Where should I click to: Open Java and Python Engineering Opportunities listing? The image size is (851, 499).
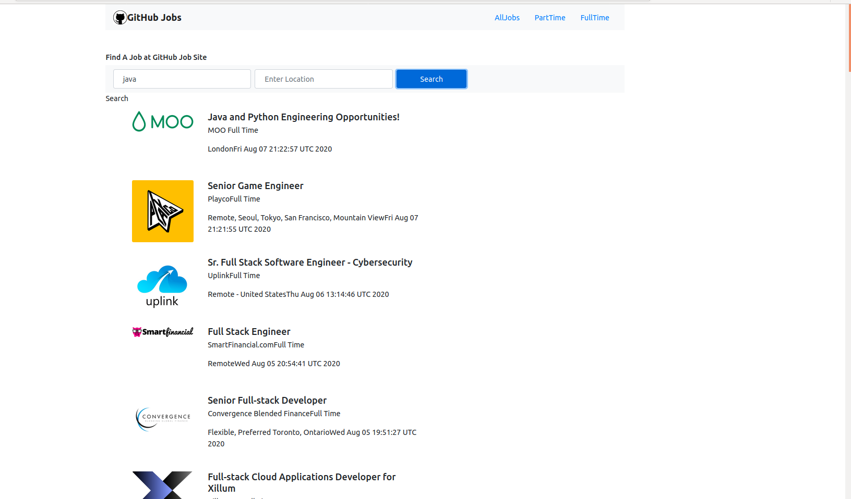304,117
